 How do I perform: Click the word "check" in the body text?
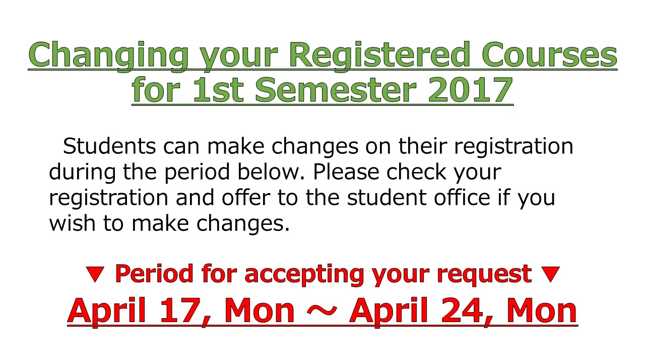[416, 172]
